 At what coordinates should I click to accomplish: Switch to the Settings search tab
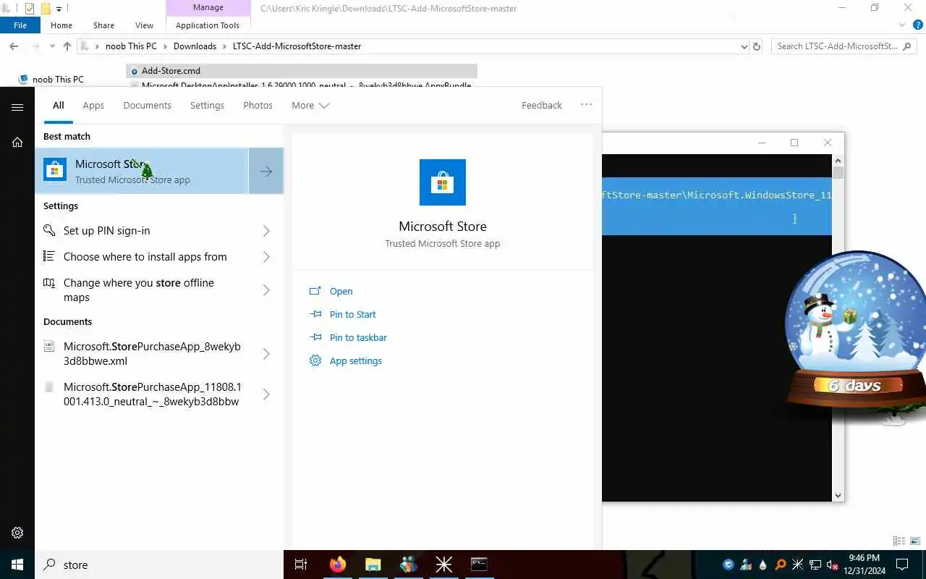pos(207,105)
